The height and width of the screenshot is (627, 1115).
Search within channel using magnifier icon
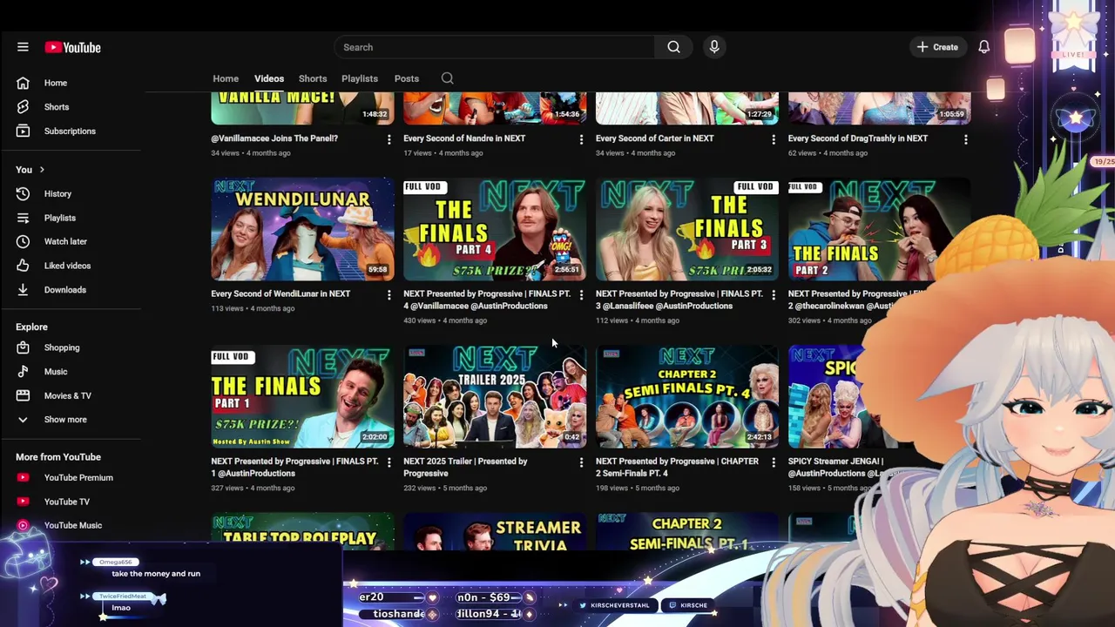(x=447, y=78)
